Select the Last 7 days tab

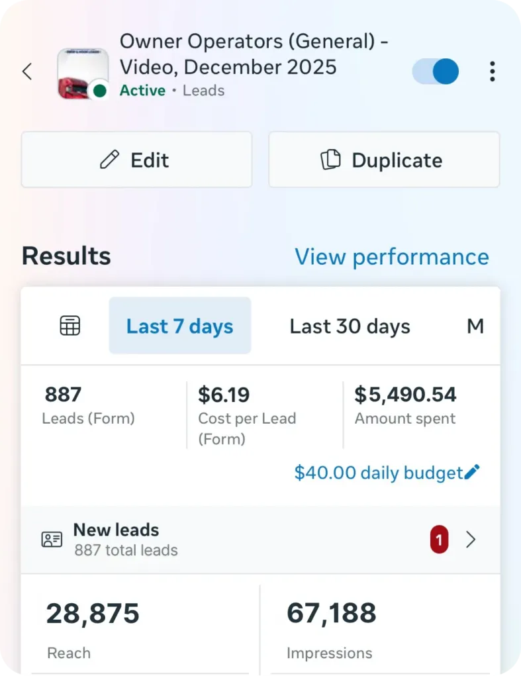179,326
